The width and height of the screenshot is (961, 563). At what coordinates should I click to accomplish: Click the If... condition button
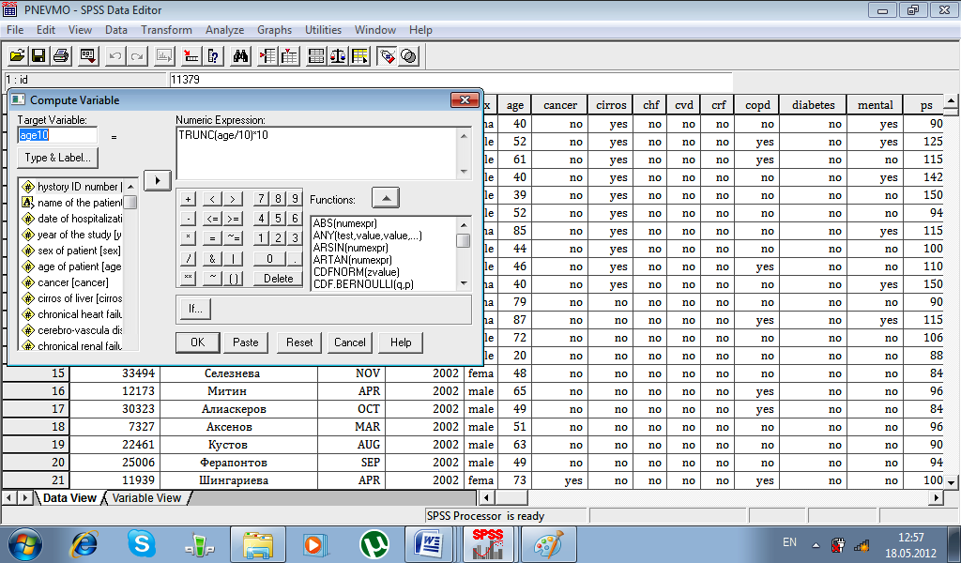(x=195, y=309)
